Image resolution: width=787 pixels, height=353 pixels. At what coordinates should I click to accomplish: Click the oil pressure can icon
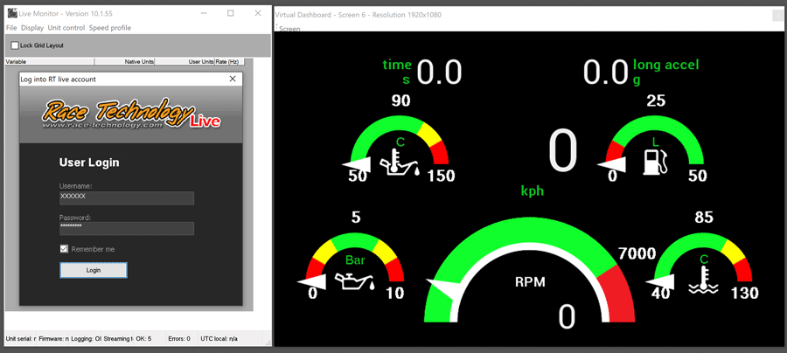point(354,280)
